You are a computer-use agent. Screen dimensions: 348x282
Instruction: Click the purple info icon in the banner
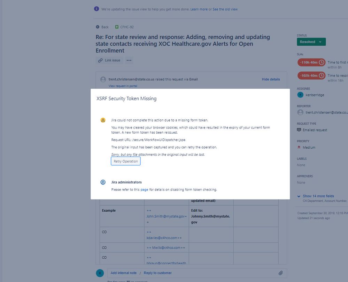pos(96,9)
